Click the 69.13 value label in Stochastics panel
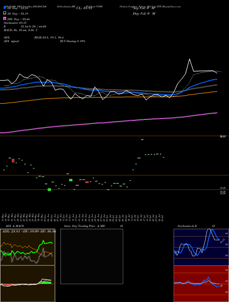The width and height of the screenshot is (229, 302). (222, 241)
